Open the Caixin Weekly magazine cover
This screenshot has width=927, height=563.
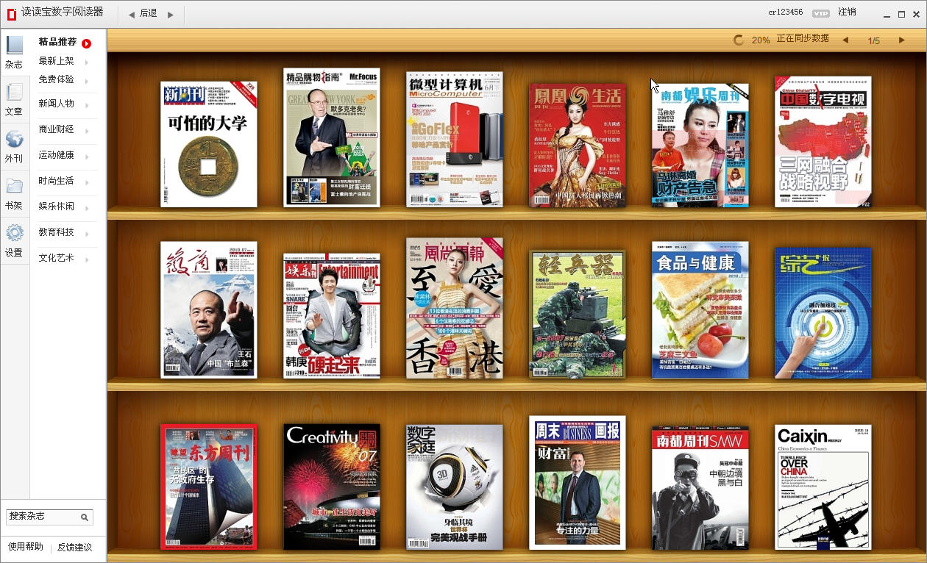point(823,487)
